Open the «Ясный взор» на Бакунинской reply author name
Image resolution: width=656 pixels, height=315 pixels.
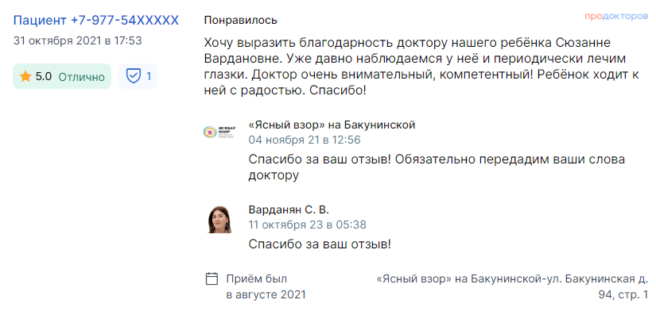click(332, 125)
